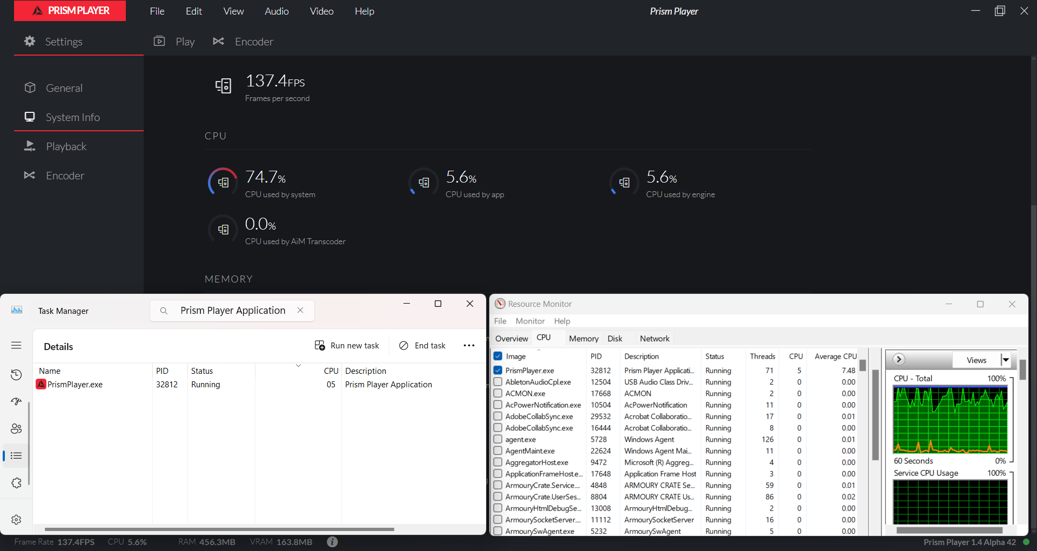Select the Playback sidebar icon
The image size is (1037, 551).
[x=30, y=146]
